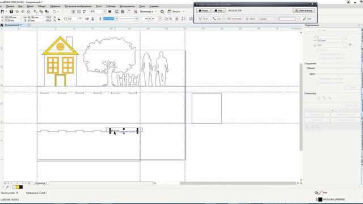This screenshot has width=363, height=204.
Task: Open the Справка menu
Action: pyautogui.click(x=154, y=6)
